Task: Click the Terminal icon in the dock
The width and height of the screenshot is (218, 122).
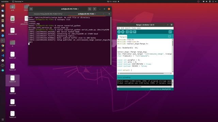Action: [3, 41]
